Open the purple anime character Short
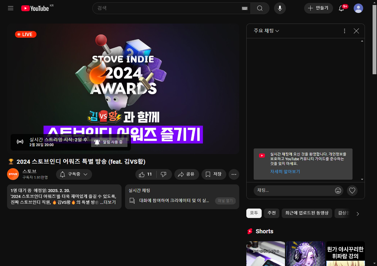This screenshot has height=266, width=377. (305, 254)
